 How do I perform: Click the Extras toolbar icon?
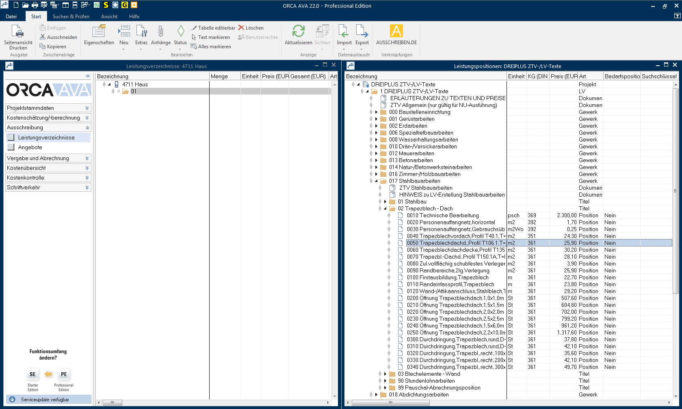pos(141,35)
